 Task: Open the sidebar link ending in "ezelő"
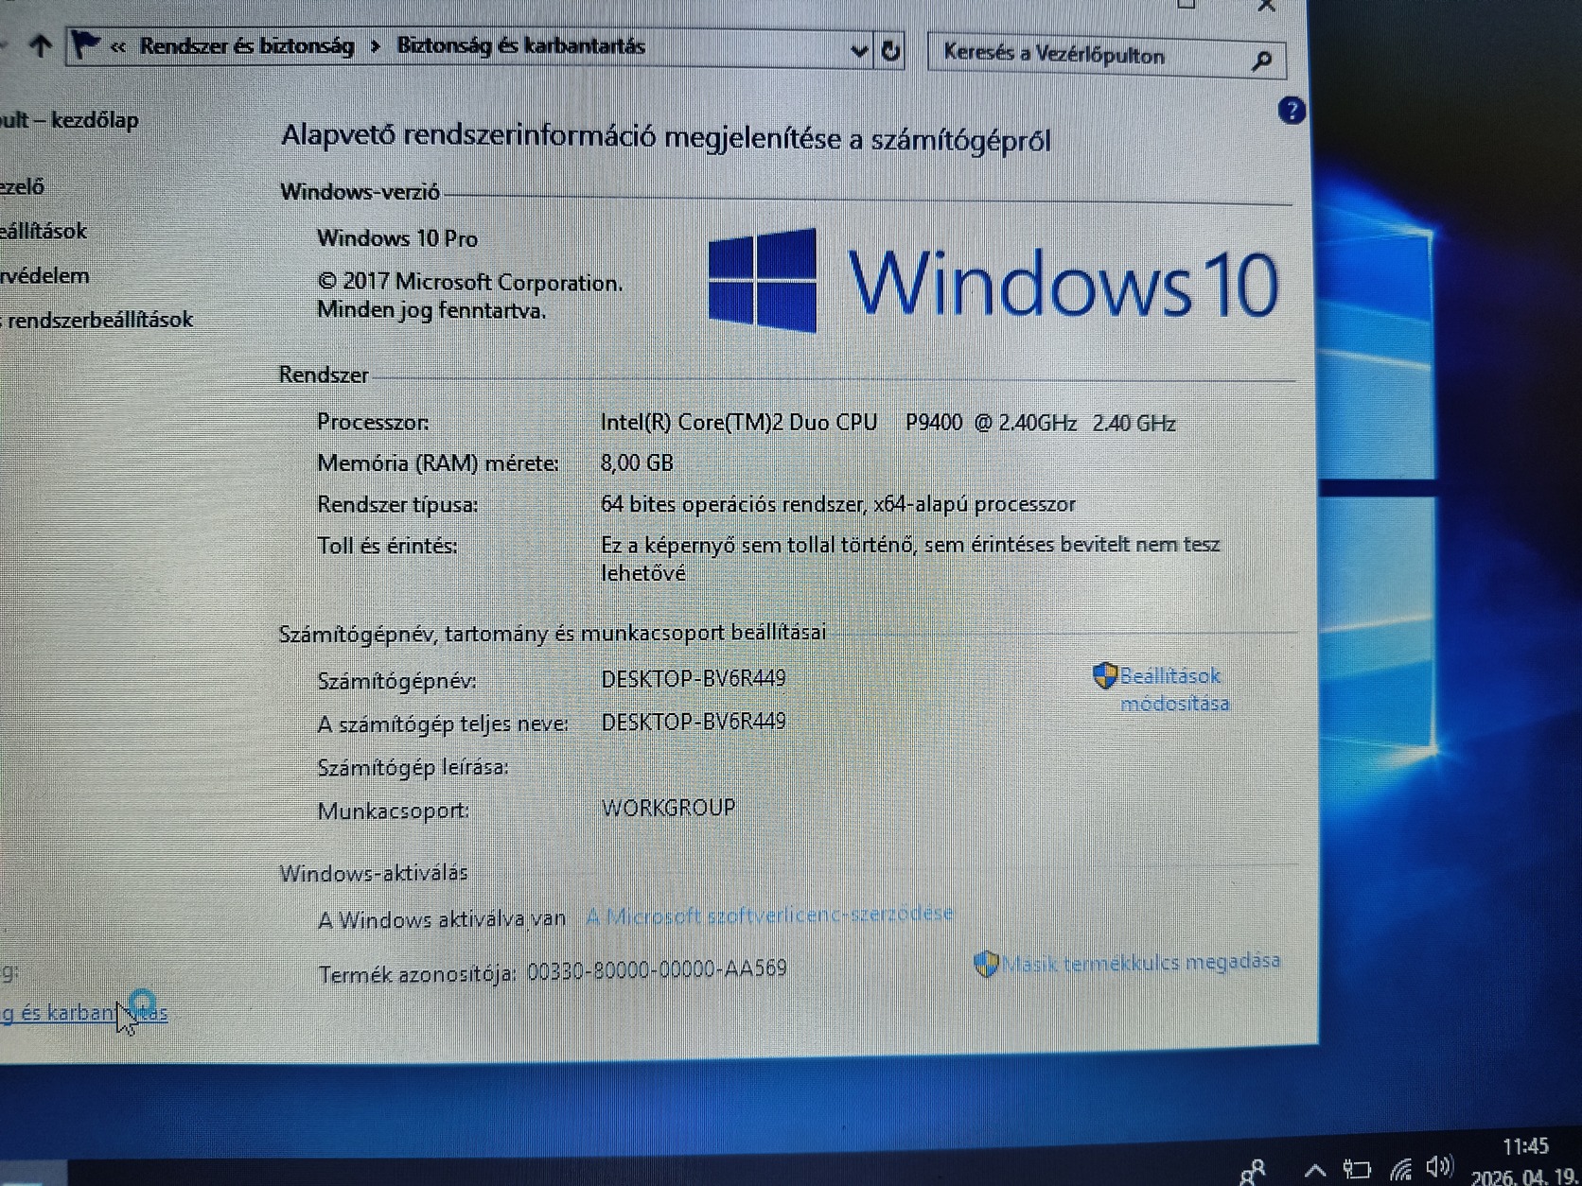22,186
